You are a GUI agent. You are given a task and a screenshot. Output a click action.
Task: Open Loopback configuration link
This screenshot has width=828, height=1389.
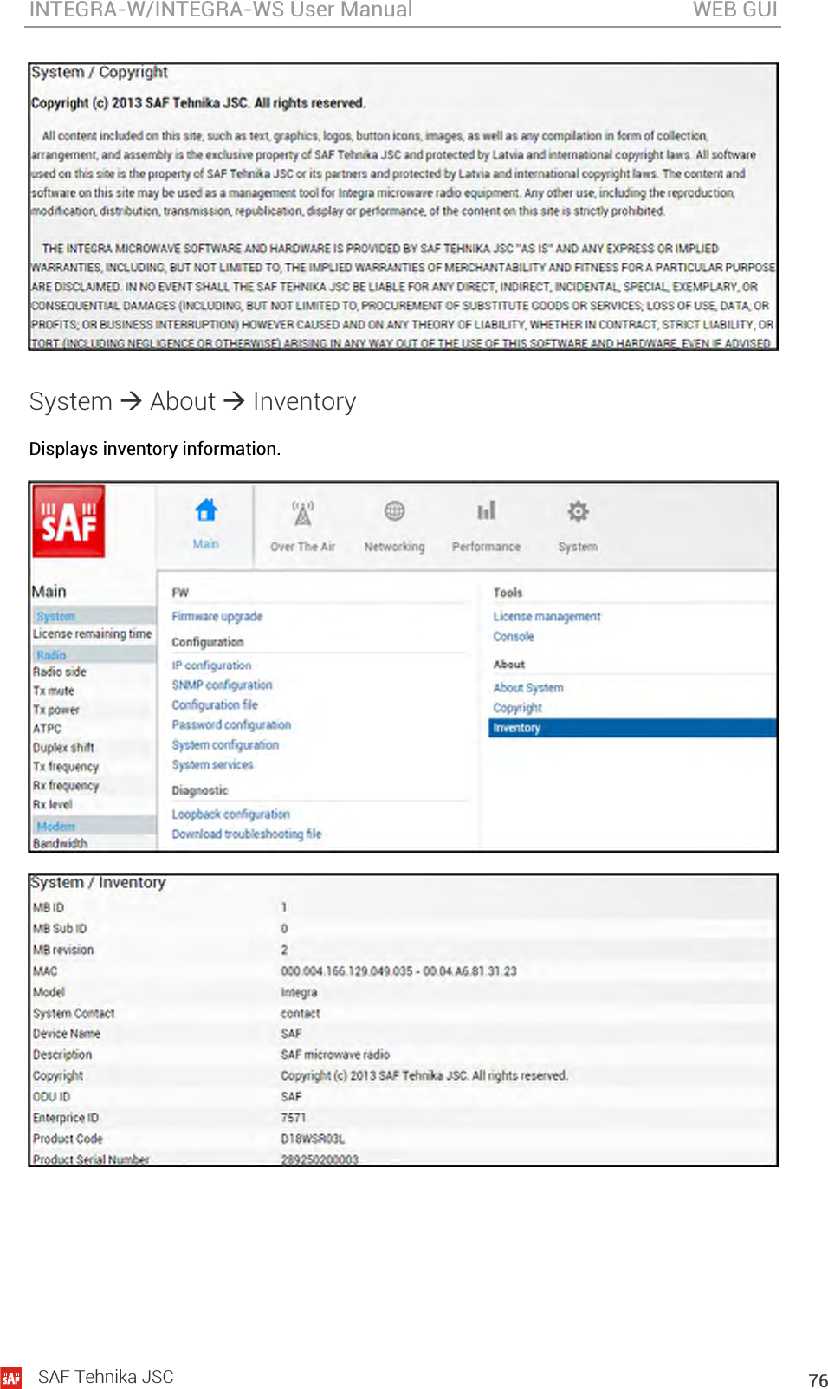click(230, 814)
